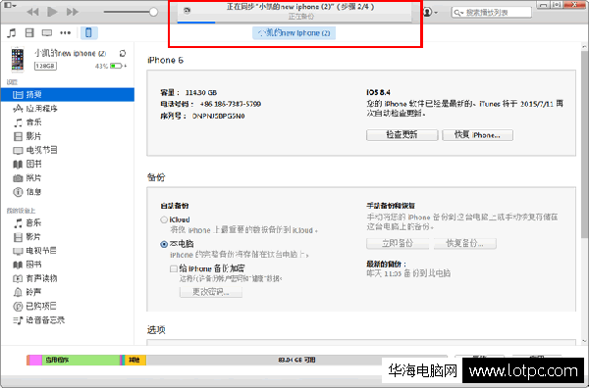
Task: Click the 83.04 GB 可用 free space label
Action: [296, 360]
